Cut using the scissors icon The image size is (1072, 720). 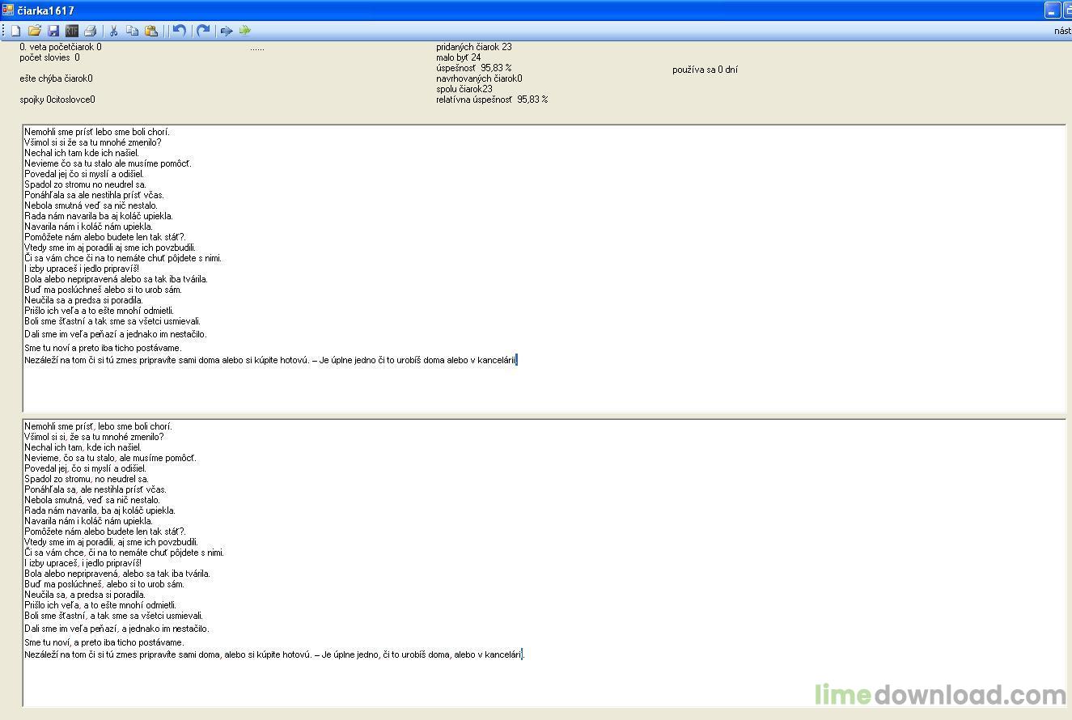click(x=114, y=31)
